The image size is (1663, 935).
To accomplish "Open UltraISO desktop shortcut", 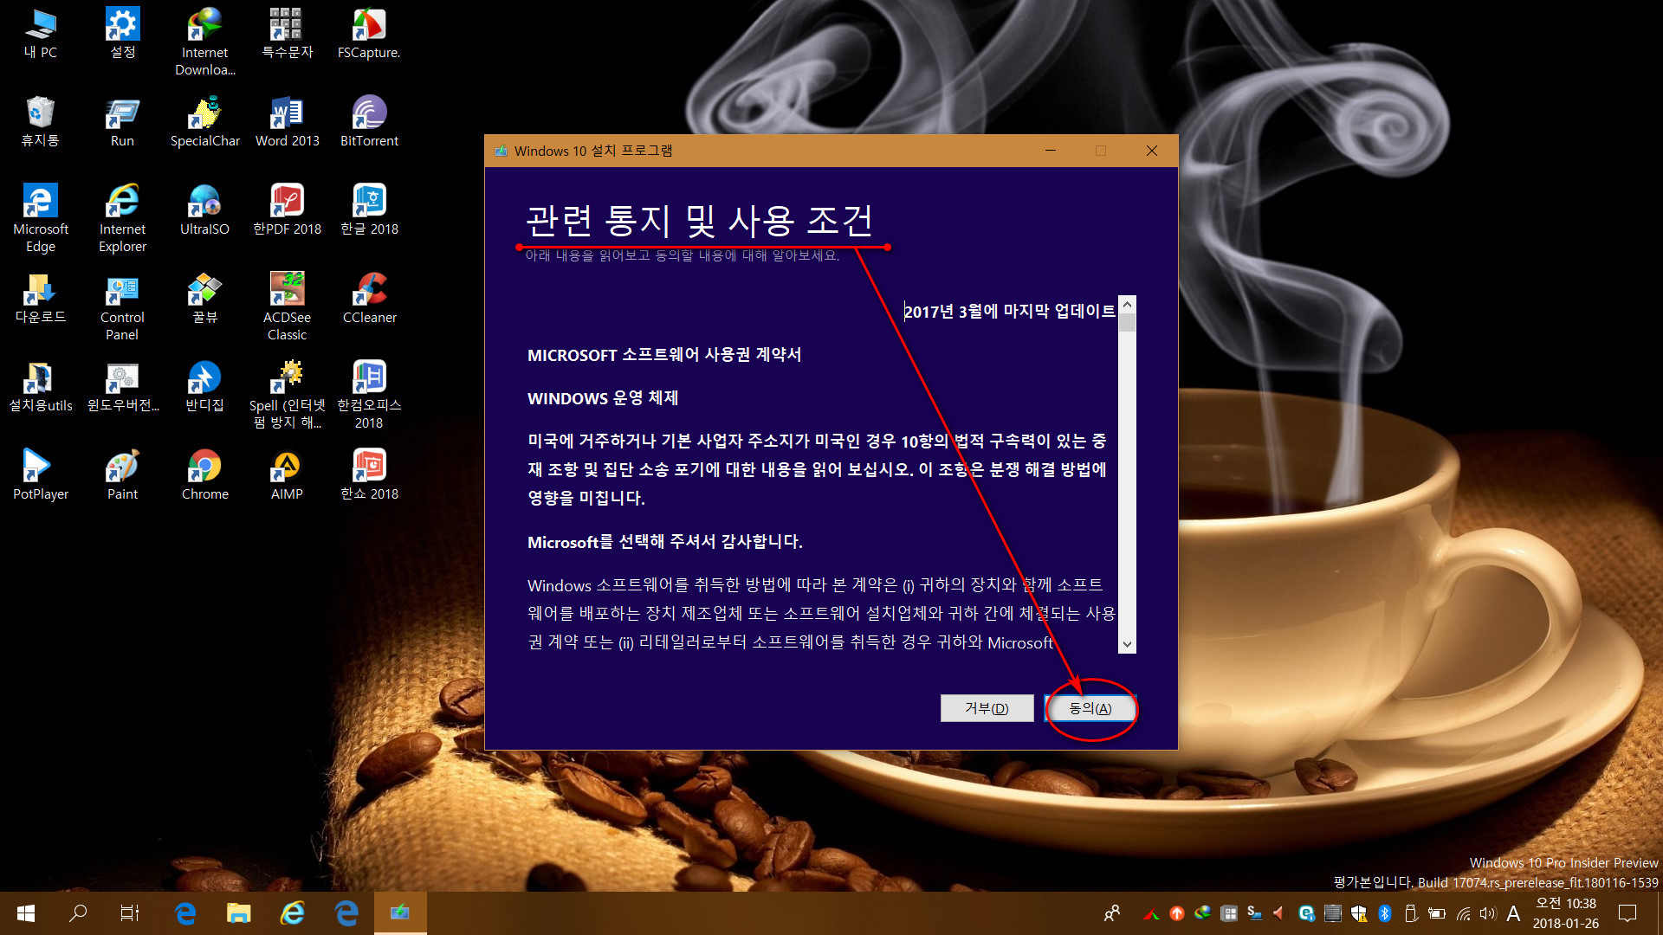I will click(x=205, y=210).
